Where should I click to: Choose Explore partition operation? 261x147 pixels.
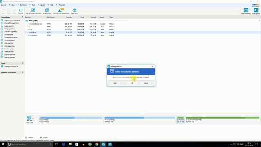click(8, 54)
